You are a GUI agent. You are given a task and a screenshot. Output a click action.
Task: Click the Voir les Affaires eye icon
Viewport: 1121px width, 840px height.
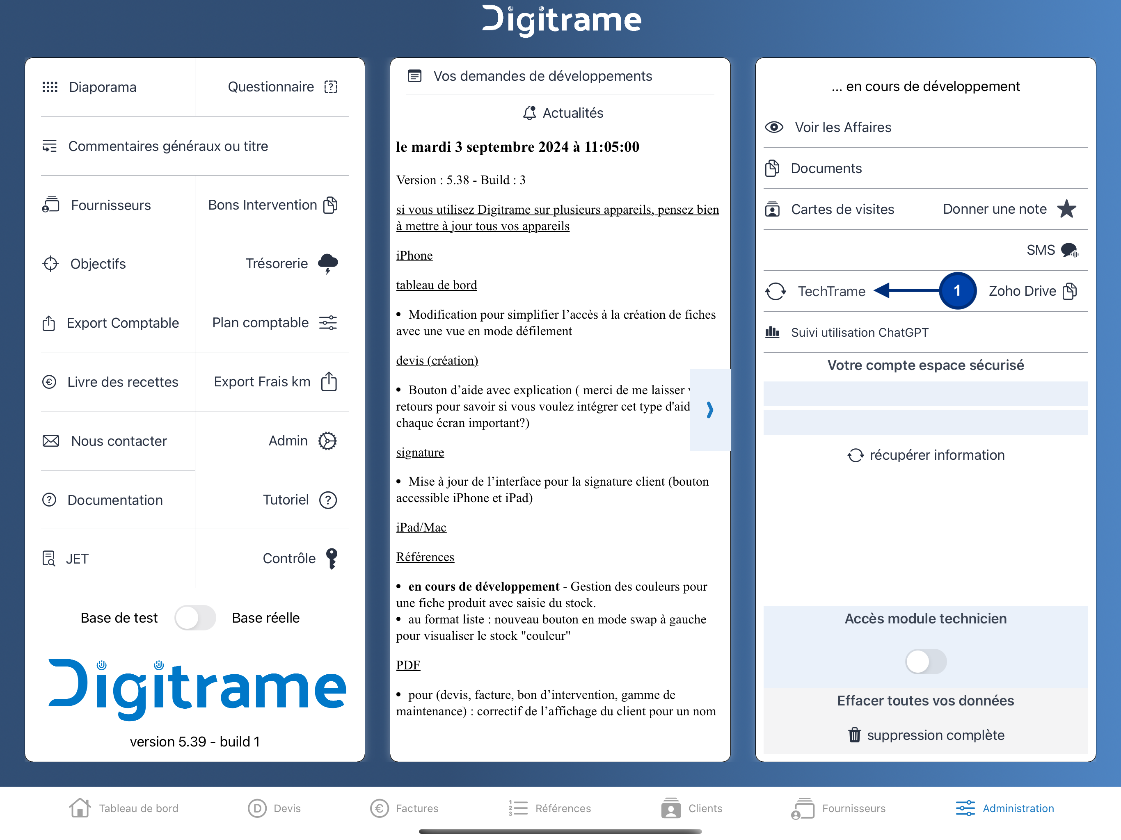(774, 127)
